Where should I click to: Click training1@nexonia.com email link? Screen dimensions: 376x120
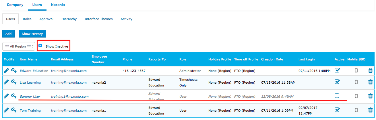click(x=70, y=97)
